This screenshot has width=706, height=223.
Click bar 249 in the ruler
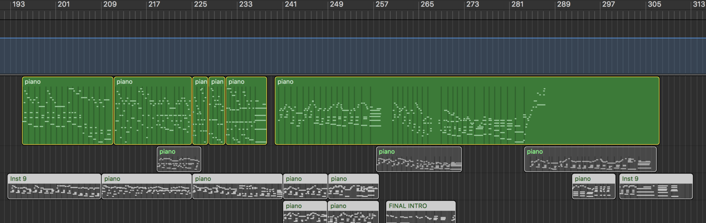[x=336, y=4]
